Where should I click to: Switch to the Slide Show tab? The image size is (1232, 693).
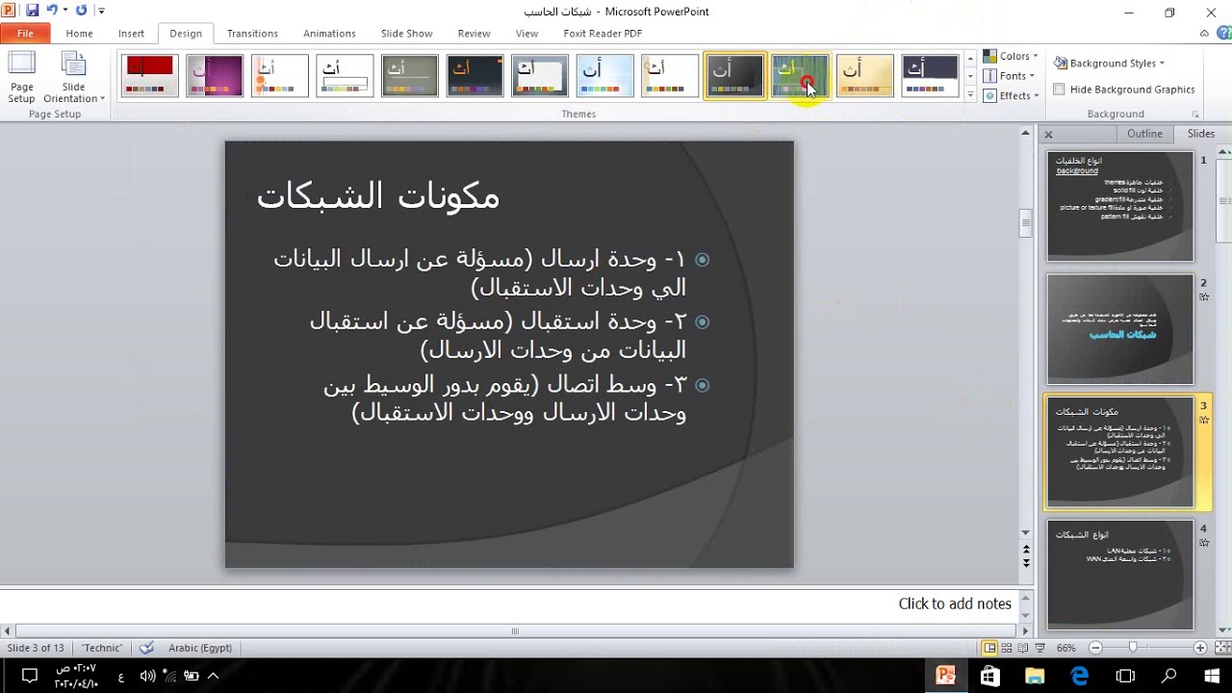pos(406,33)
